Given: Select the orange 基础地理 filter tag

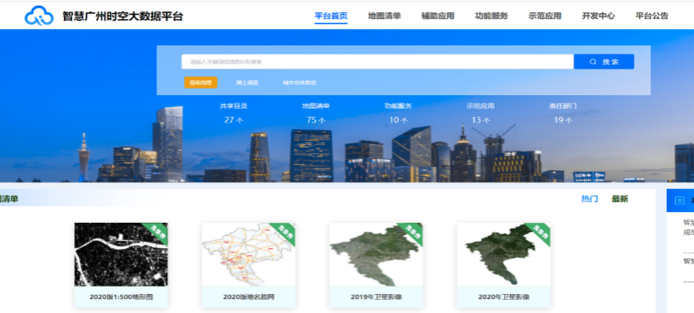Looking at the screenshot, I should (200, 82).
